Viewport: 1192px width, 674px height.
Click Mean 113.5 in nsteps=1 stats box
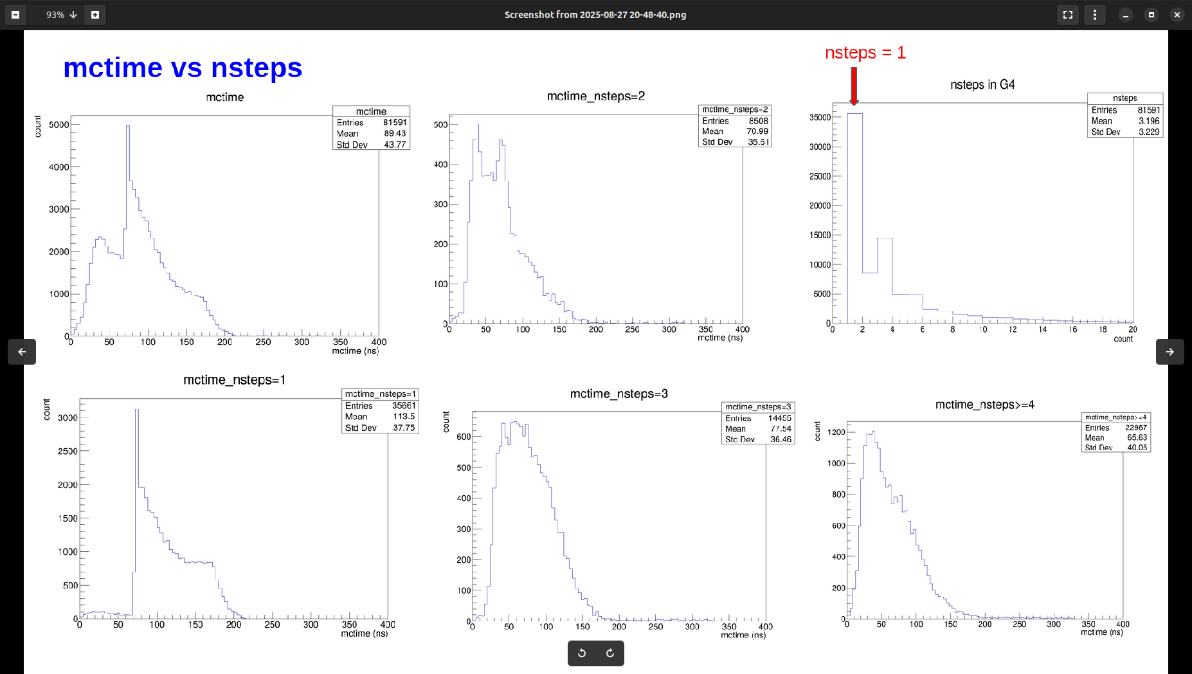[380, 417]
